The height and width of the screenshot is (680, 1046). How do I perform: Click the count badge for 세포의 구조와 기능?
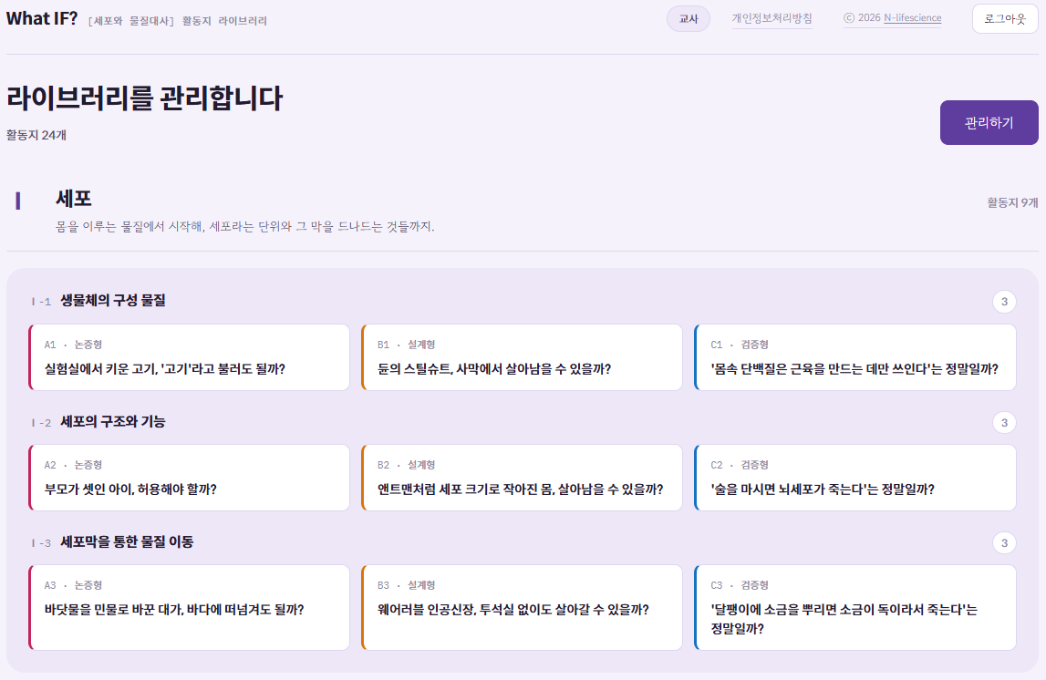click(1004, 423)
